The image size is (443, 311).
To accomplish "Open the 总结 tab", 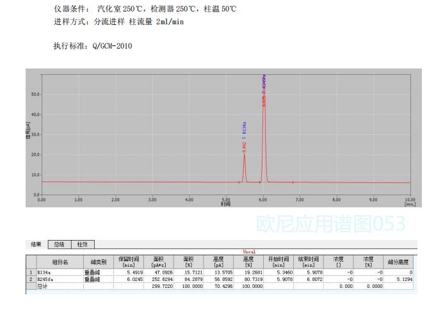I will point(59,244).
